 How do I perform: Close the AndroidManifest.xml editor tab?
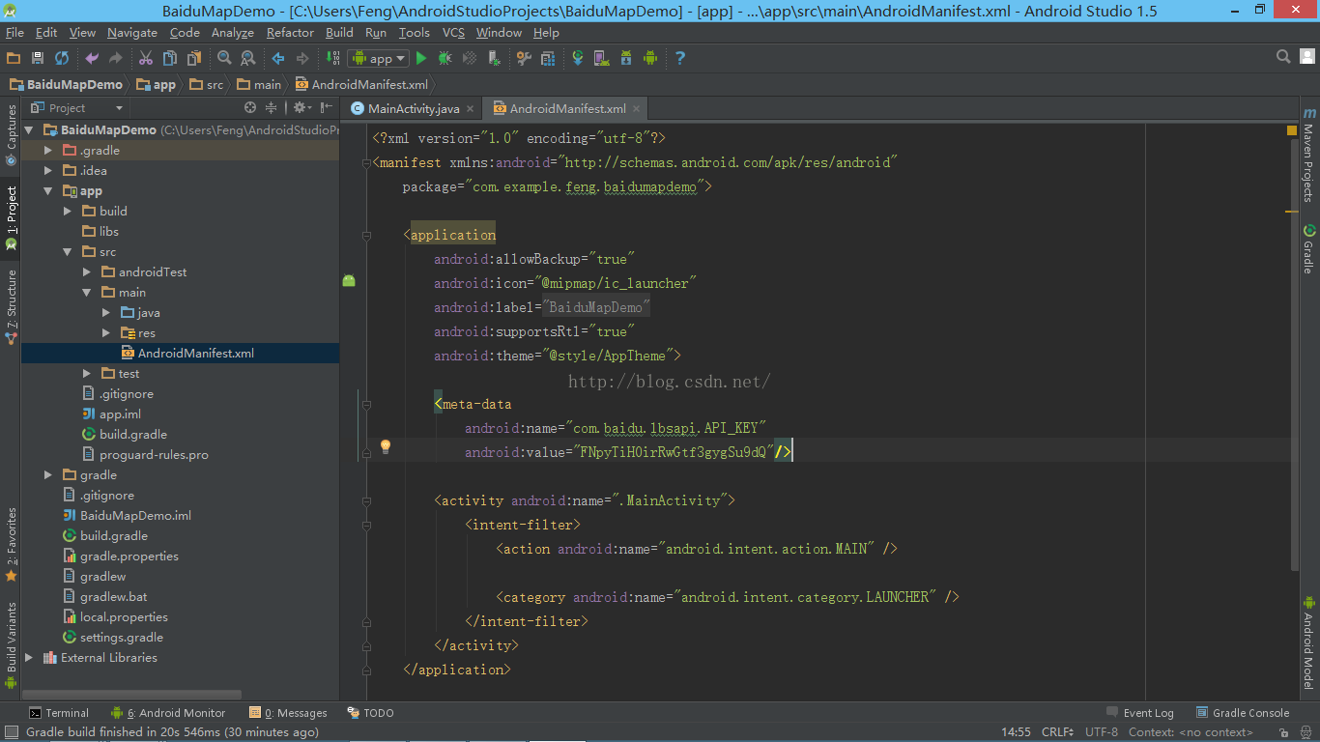coord(636,108)
